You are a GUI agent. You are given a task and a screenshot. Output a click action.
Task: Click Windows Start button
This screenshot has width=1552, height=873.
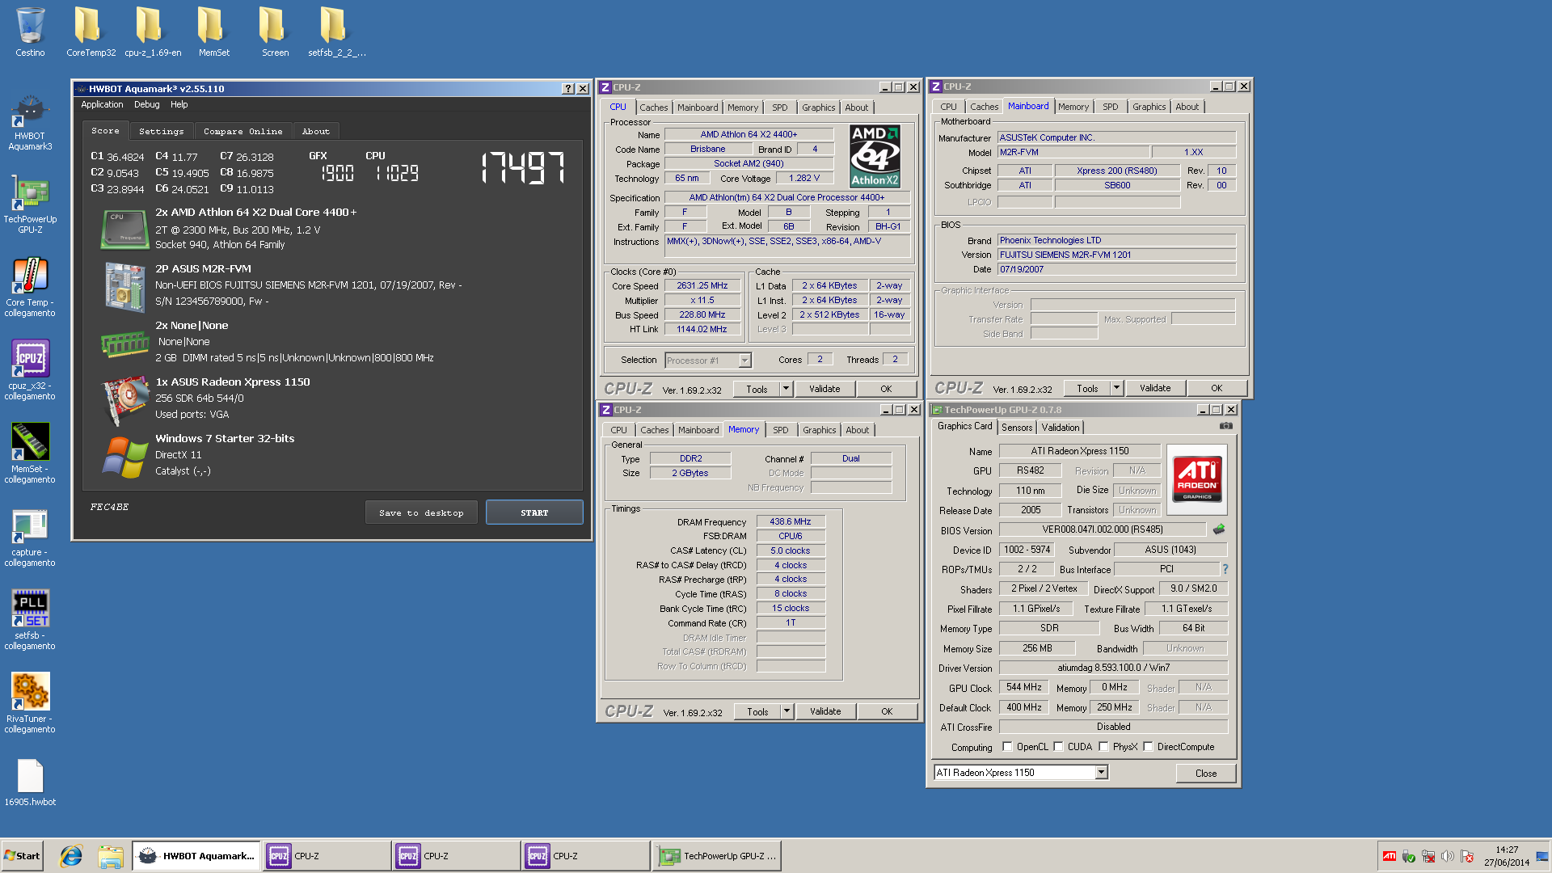[x=22, y=856]
